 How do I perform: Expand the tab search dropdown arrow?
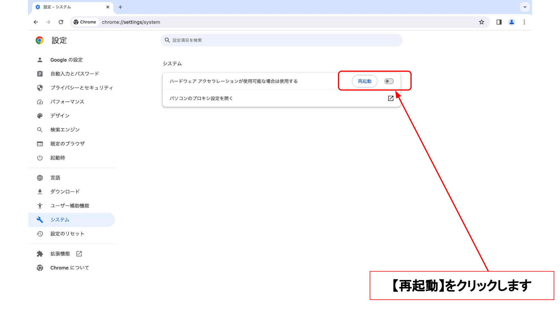pos(525,7)
